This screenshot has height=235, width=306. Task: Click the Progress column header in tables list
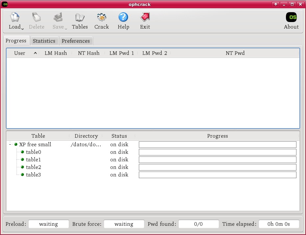217,136
